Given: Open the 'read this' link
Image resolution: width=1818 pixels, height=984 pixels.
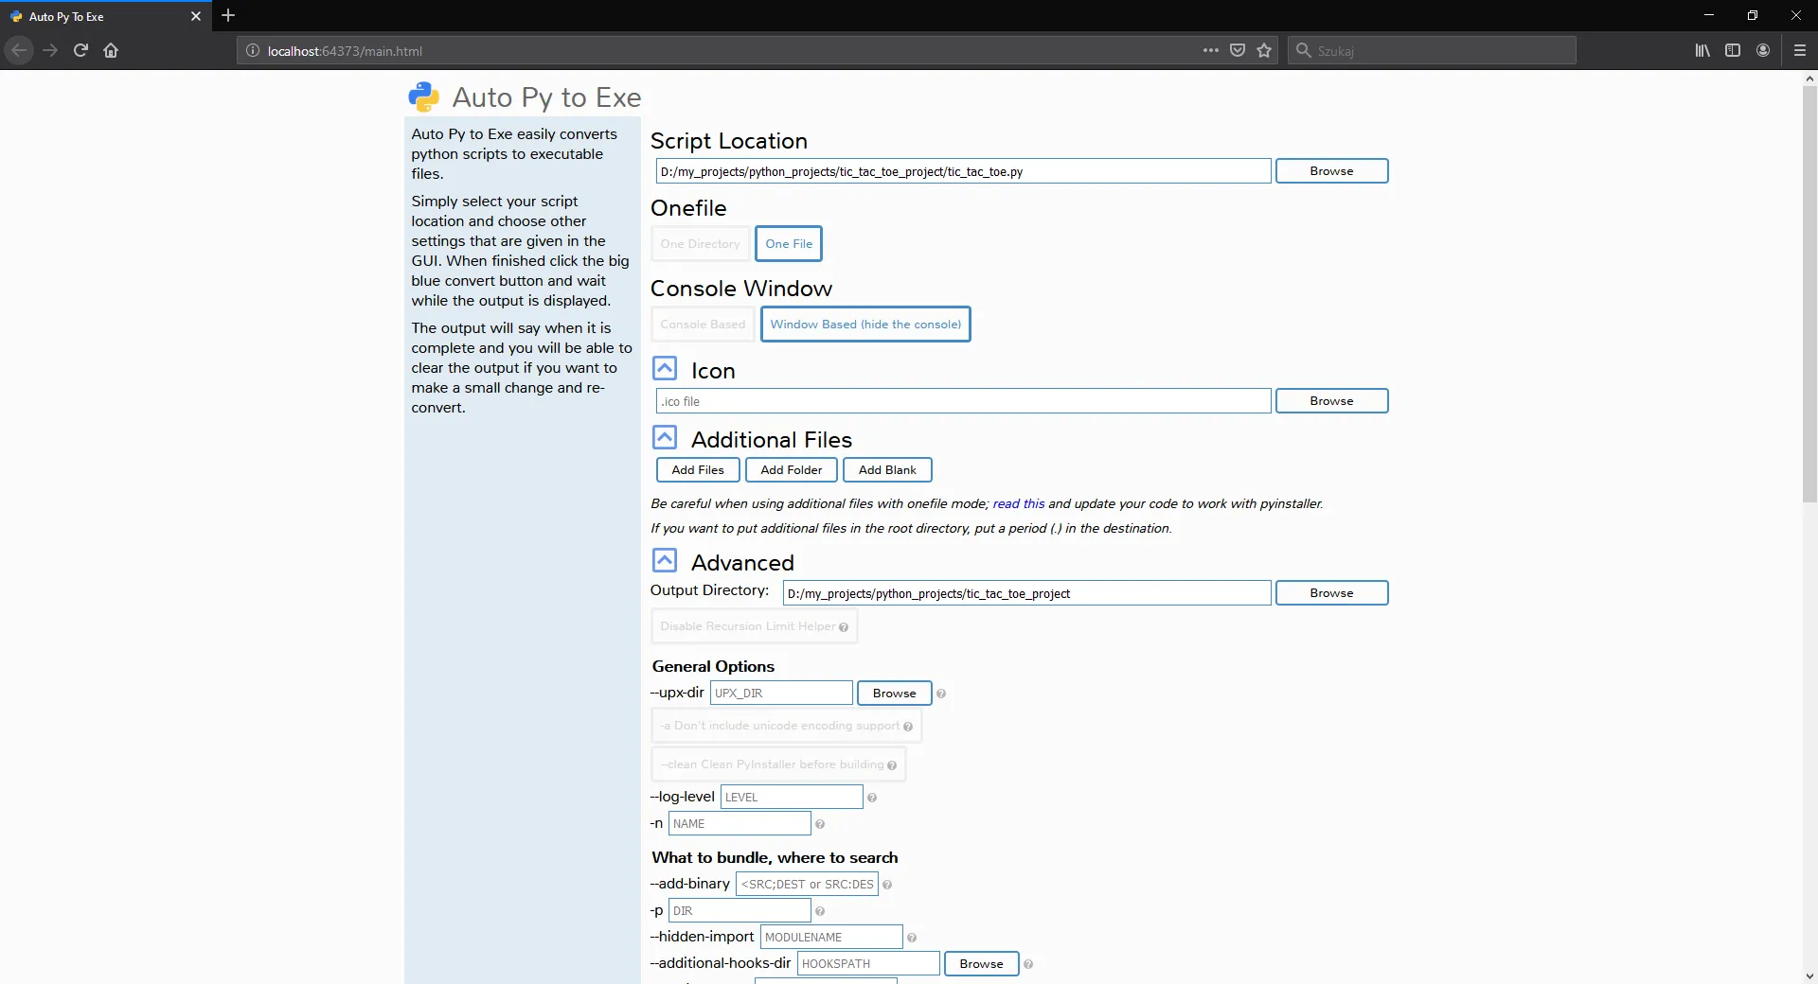Looking at the screenshot, I should [1019, 504].
